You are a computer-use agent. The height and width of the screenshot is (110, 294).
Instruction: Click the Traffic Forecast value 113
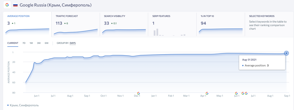click(59, 23)
